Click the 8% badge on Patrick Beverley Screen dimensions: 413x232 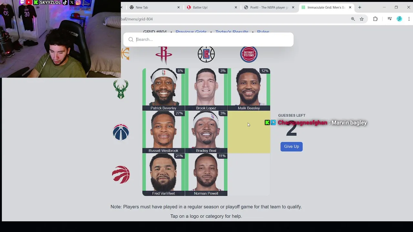[180, 71]
